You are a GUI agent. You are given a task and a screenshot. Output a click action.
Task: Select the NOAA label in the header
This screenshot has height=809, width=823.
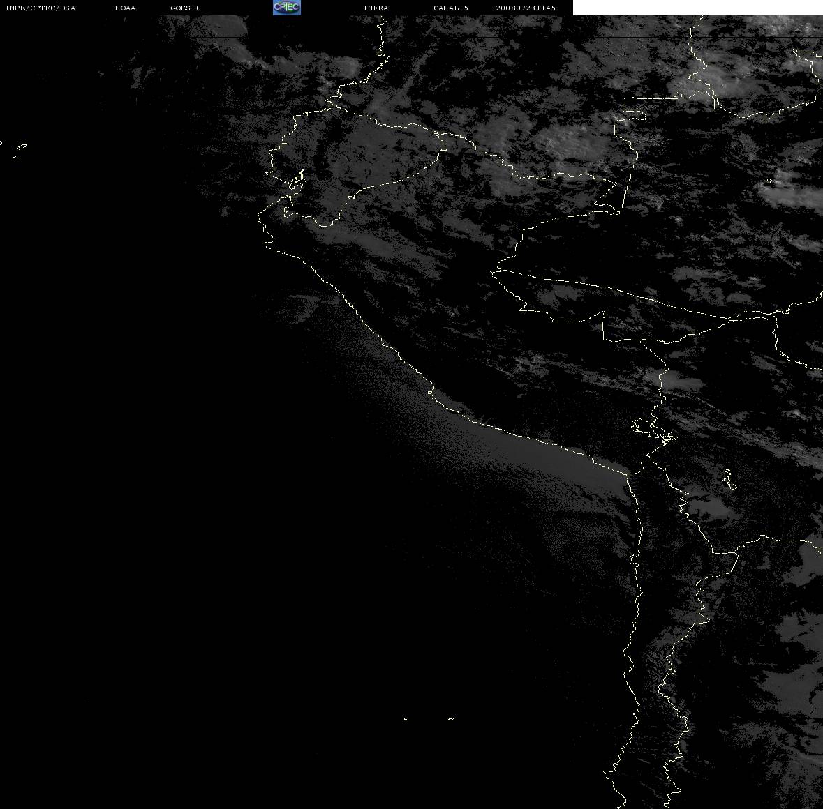[125, 8]
